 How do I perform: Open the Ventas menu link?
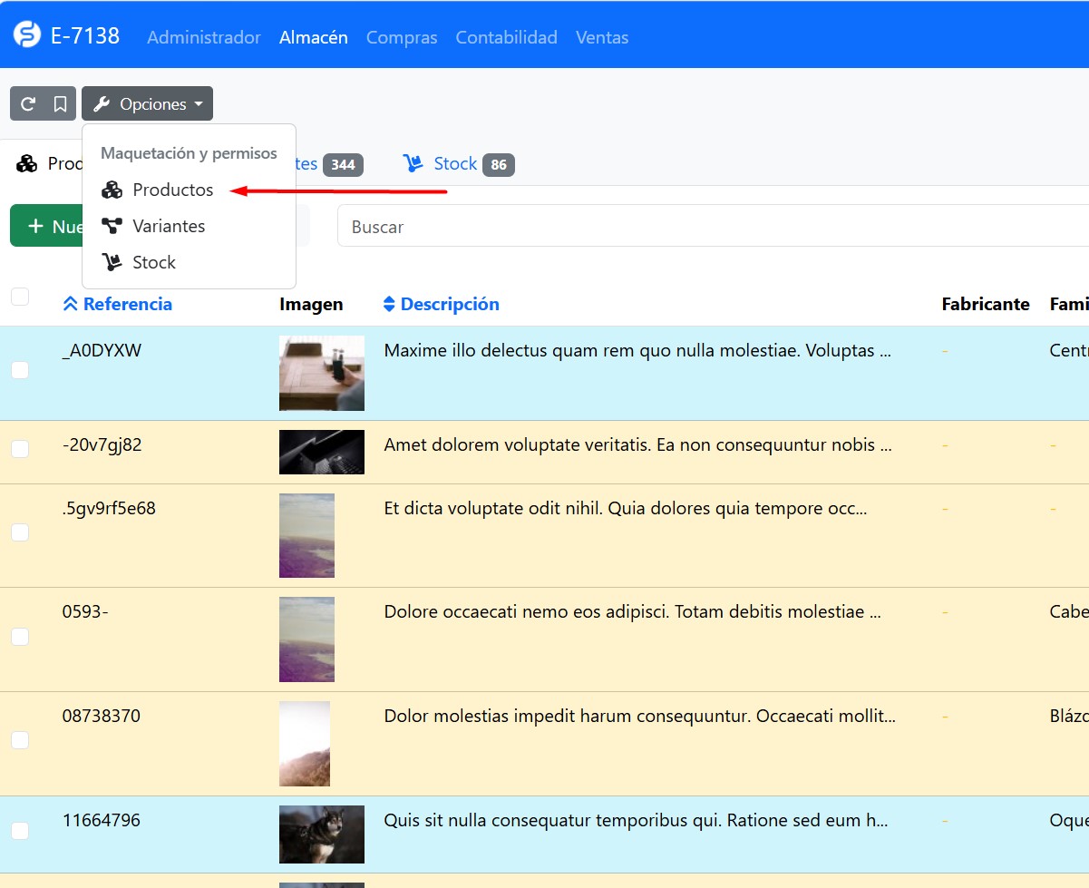click(x=602, y=37)
